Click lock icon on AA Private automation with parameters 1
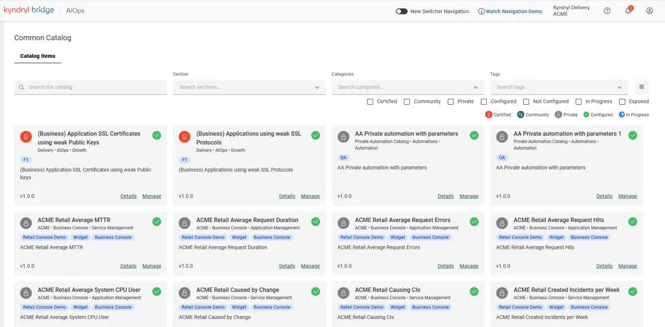The image size is (665, 327). tap(502, 136)
